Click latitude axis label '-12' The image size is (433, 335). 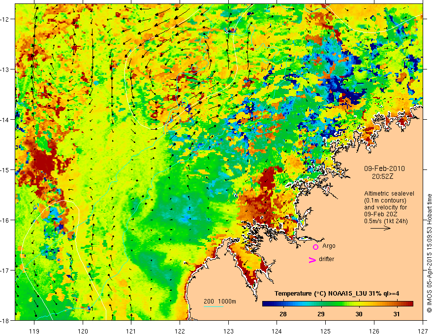pyautogui.click(x=5, y=19)
